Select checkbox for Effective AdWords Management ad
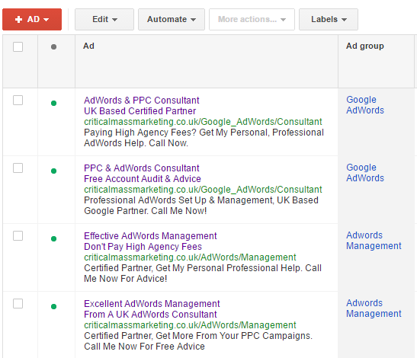 [x=18, y=235]
